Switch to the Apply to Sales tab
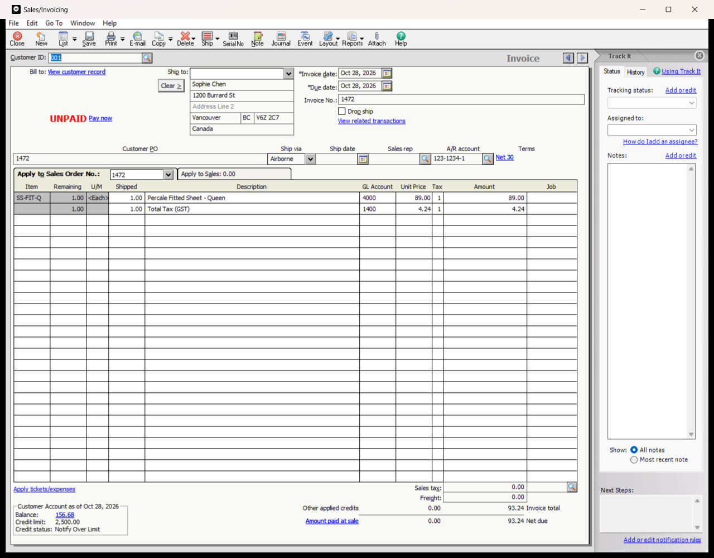Screen dimensions: 714x558 (234, 174)
